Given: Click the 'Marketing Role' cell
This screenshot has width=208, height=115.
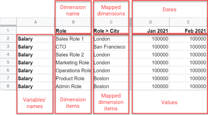Looking at the screenshot, I should (73, 63).
